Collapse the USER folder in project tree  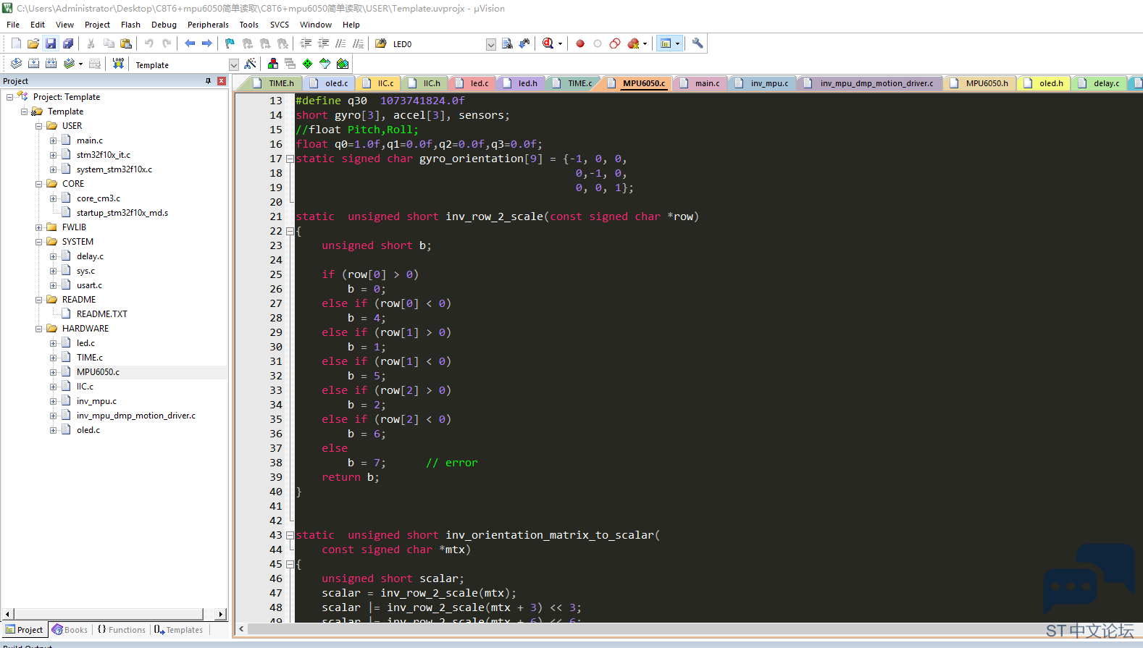[x=39, y=126]
